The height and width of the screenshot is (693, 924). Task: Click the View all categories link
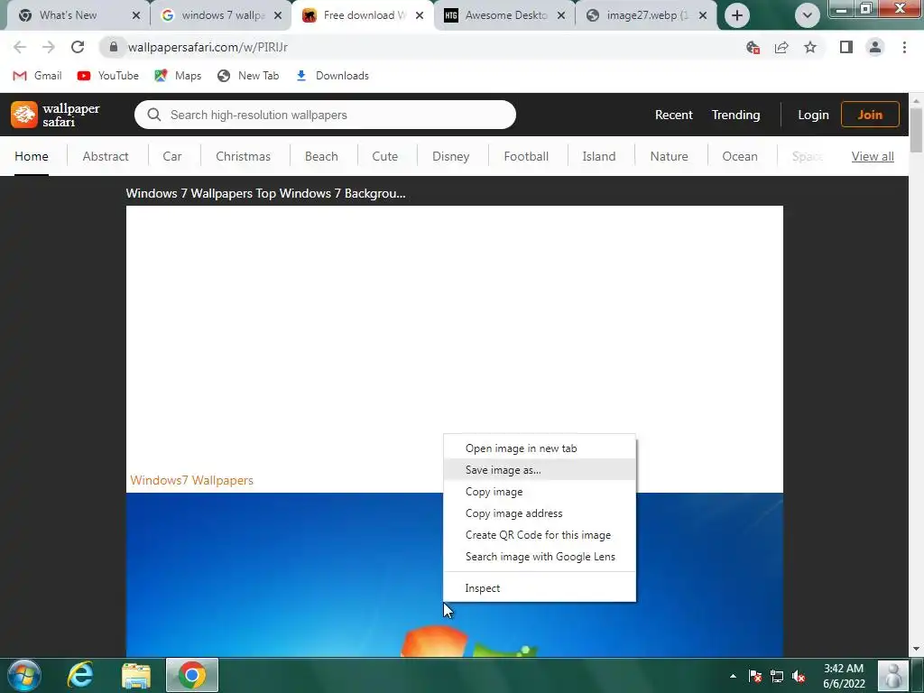873,156
